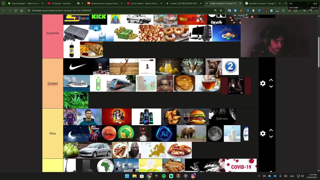Viewport: 320px width, 180px height.
Task: Open Spotify from the taskbar
Action: point(164,176)
